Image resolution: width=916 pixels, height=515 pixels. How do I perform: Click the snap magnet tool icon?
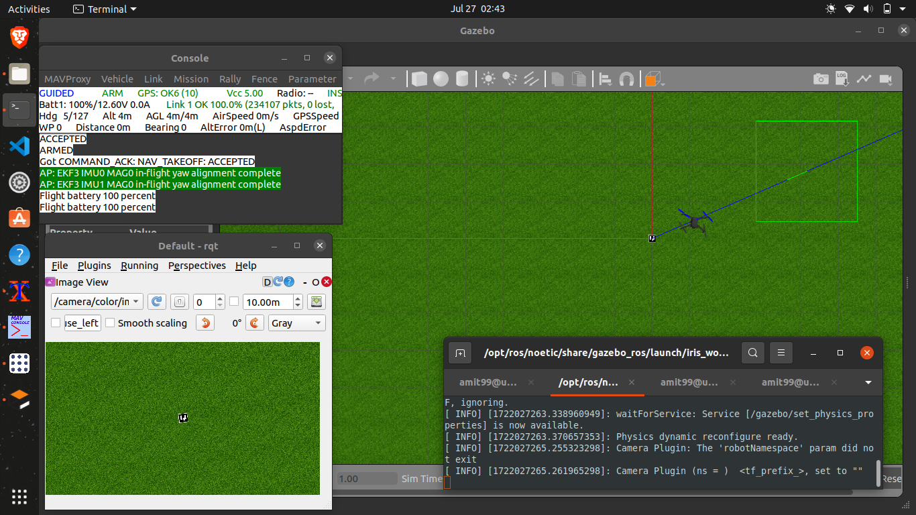(x=626, y=79)
